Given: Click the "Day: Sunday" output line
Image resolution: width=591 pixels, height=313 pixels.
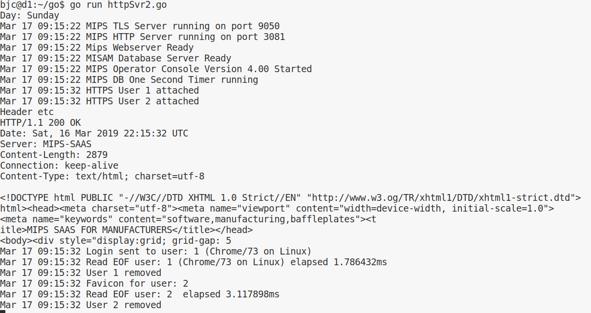Looking at the screenshot, I should pos(29,16).
